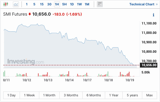This screenshot has width=160, height=102.
Task: Click the 11,000.00 axis label
Action: pyautogui.click(x=149, y=33)
